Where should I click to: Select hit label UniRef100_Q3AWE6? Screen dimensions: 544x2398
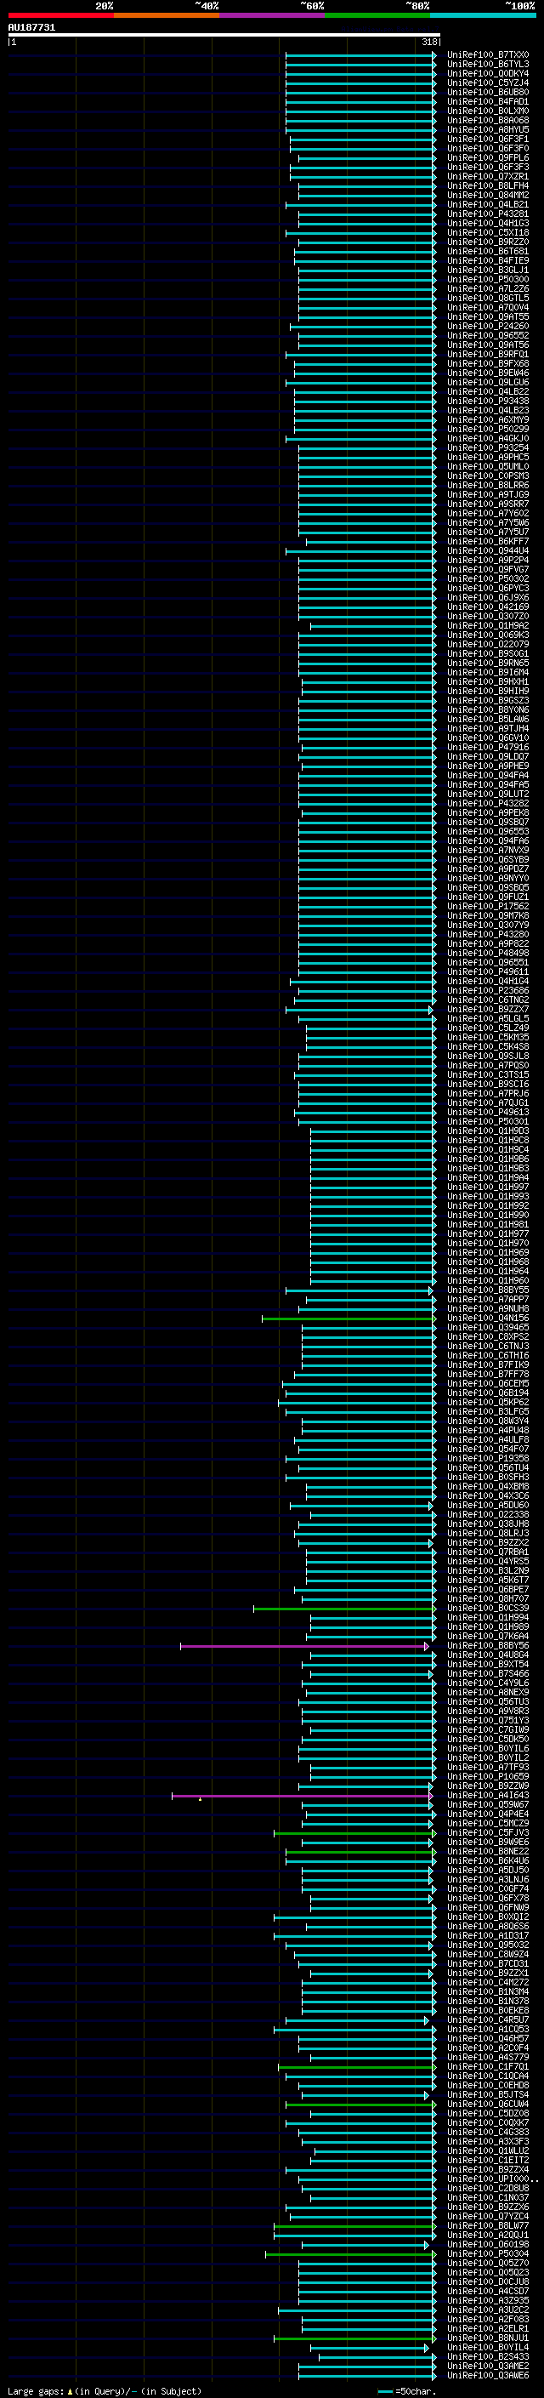pyautogui.click(x=487, y=2376)
